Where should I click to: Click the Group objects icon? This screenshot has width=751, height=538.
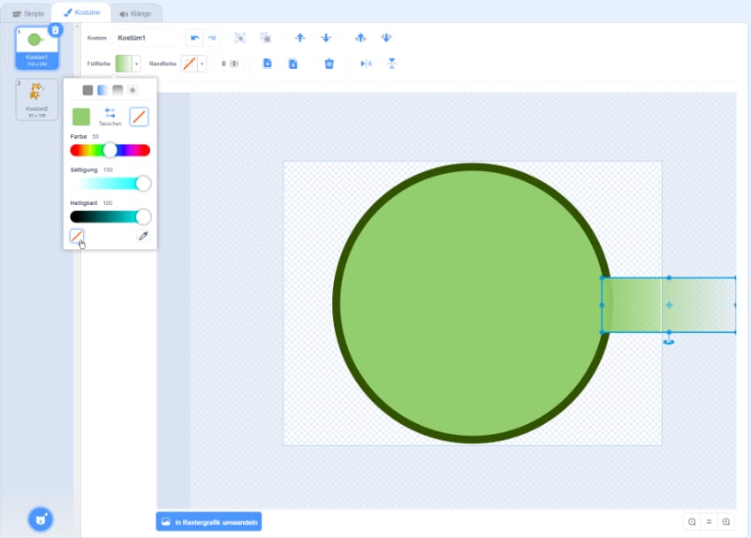tap(239, 38)
